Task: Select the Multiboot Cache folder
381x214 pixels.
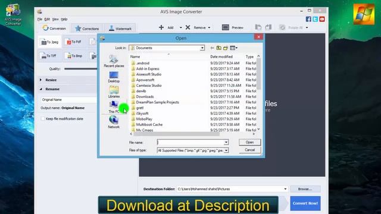Action: [x=149, y=124]
